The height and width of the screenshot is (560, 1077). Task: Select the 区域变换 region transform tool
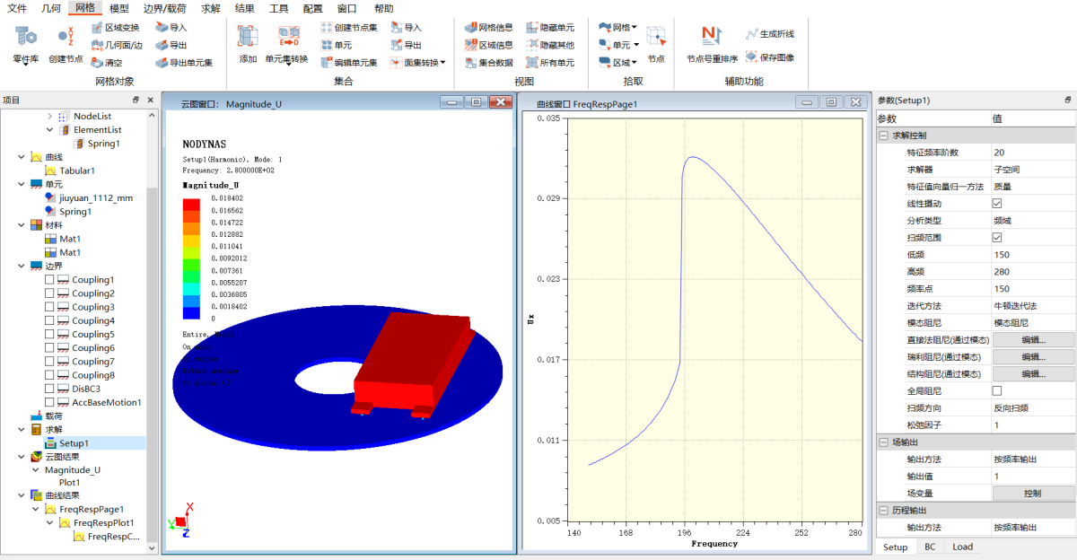(x=116, y=28)
